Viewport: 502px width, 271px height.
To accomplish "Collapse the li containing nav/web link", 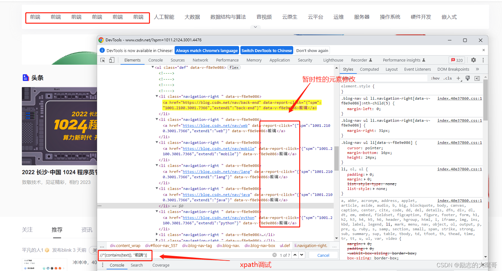I will point(157,119).
